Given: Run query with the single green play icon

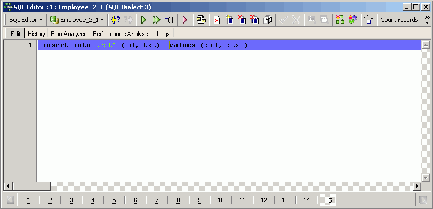Looking at the screenshot, I should coord(144,20).
